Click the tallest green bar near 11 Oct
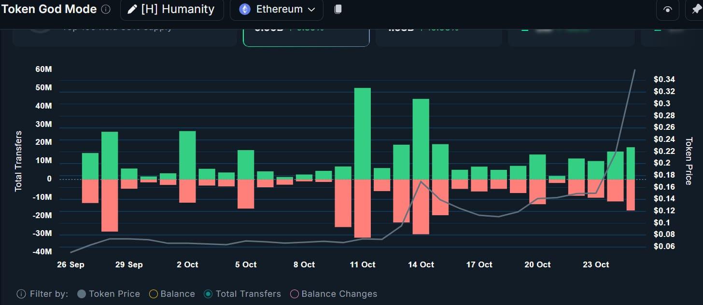 click(x=363, y=134)
